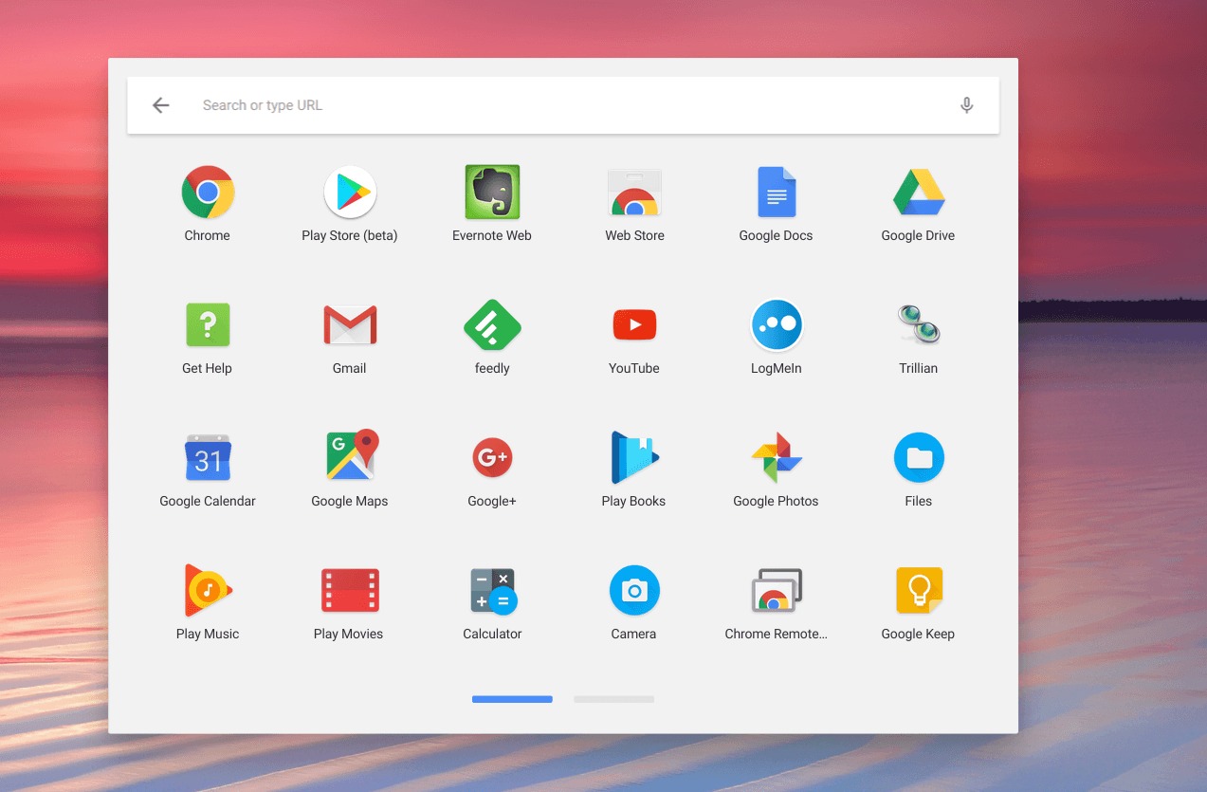Launch Google Docs
This screenshot has height=792, width=1207.
pyautogui.click(x=776, y=193)
